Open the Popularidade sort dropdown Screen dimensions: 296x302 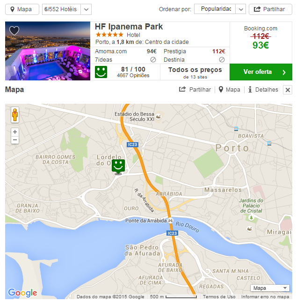(x=220, y=9)
